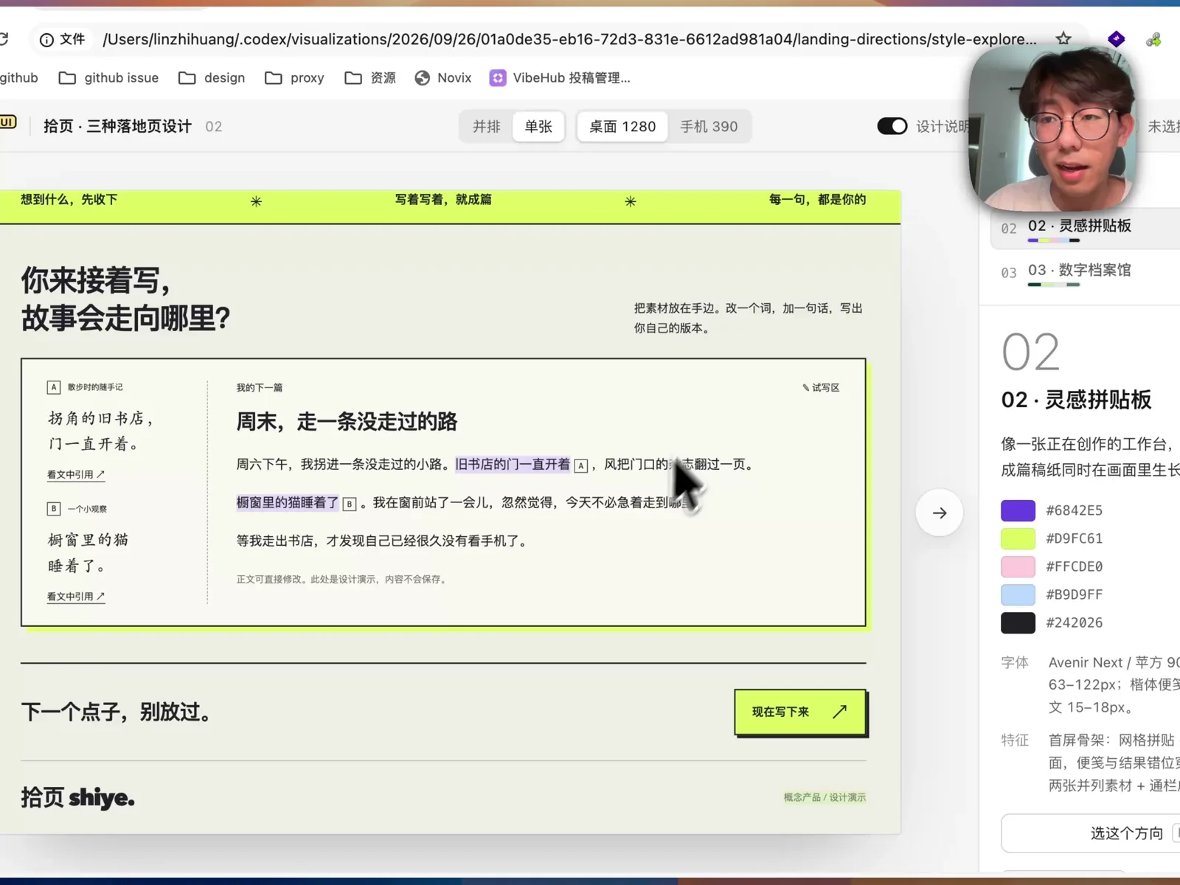Go to next design with arrow button

pos(939,513)
